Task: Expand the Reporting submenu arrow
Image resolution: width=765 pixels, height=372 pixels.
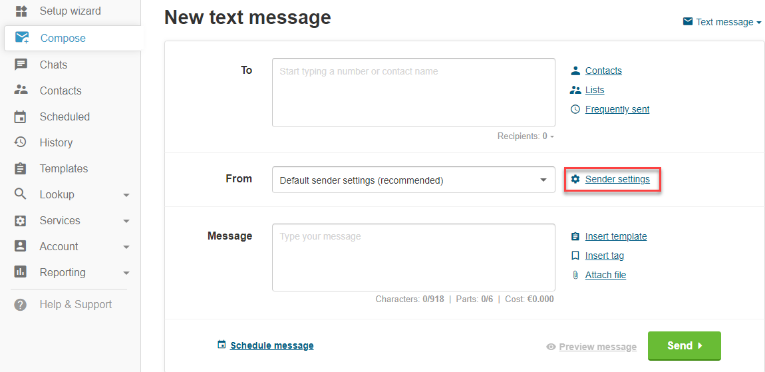Action: [x=126, y=272]
